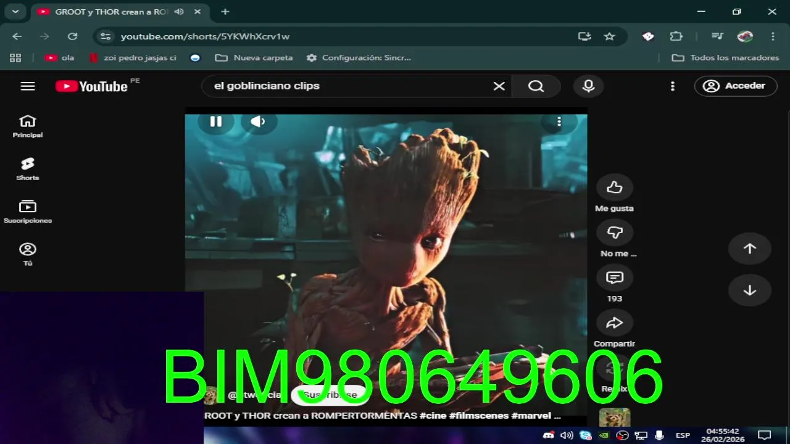The height and width of the screenshot is (444, 790).
Task: Open the 'Nueva carpeta' bookmark folder
Action: [x=254, y=57]
